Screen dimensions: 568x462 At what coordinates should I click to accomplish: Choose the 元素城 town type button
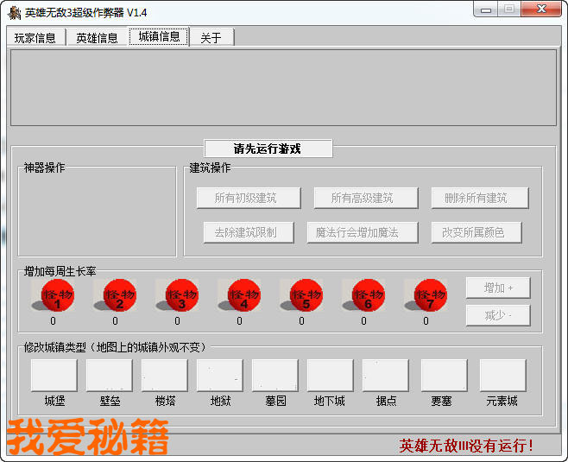(x=502, y=376)
